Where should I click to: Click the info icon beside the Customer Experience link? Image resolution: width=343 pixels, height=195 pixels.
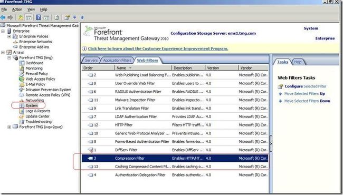pos(84,48)
